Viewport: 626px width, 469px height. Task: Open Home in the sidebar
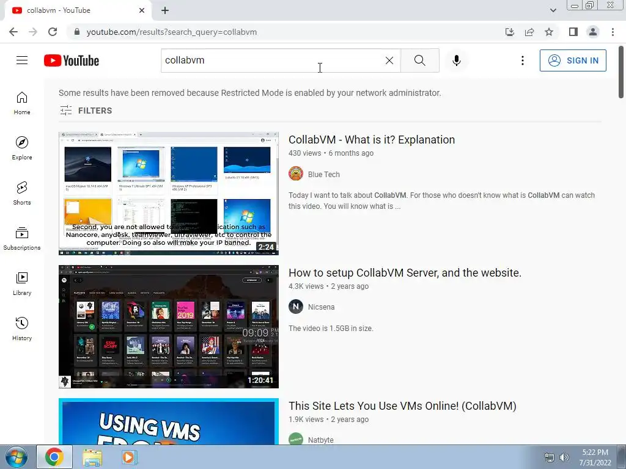click(22, 103)
